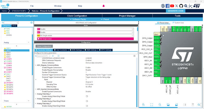Open the GPIO Settings tab
This screenshot has width=204, height=109.
(105, 50)
